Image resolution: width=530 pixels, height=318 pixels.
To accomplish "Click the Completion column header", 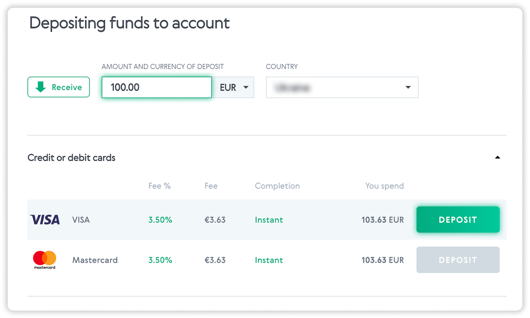I will click(x=277, y=186).
